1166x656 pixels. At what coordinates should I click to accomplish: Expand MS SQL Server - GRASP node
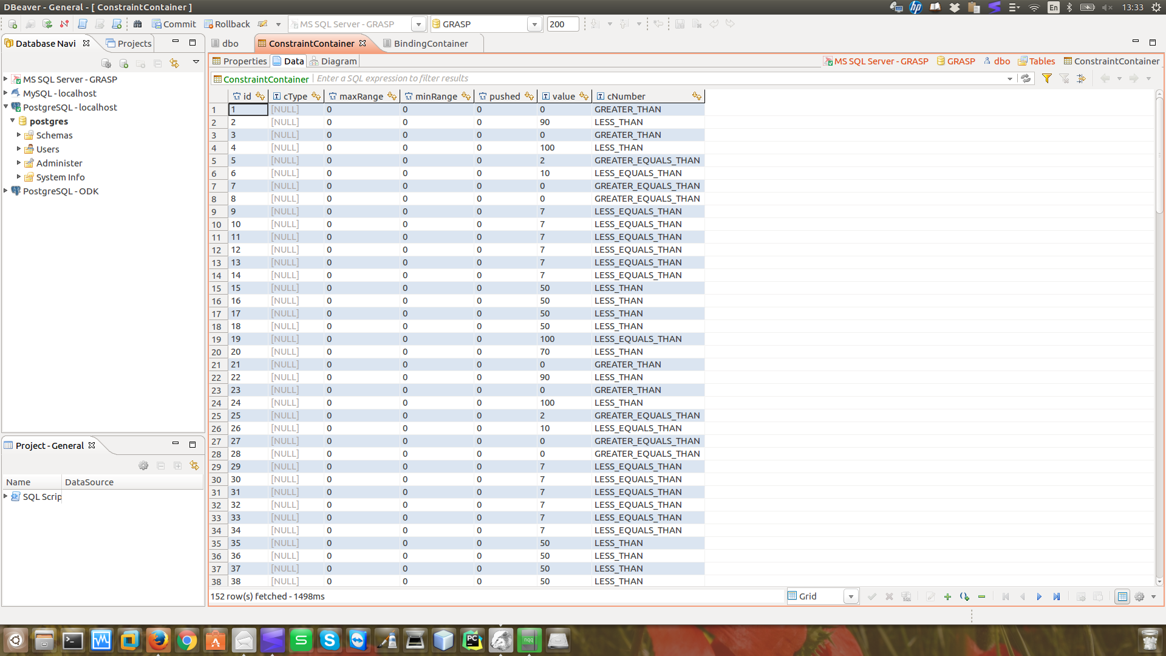pyautogui.click(x=6, y=79)
